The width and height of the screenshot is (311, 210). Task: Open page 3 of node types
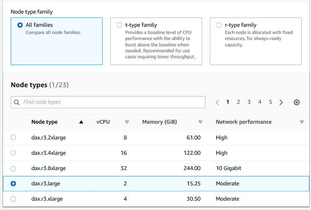249,102
